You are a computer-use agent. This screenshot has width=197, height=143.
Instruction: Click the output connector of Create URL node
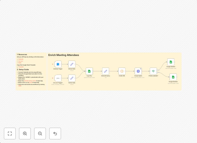[125, 71]
